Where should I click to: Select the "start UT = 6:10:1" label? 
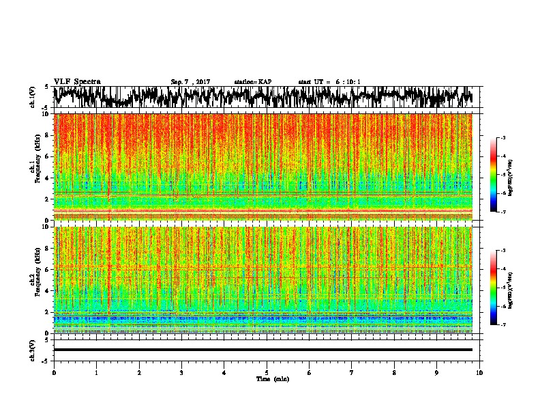(329, 82)
